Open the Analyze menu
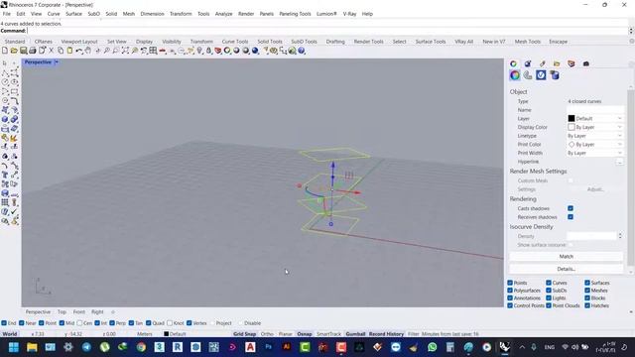 point(223,14)
